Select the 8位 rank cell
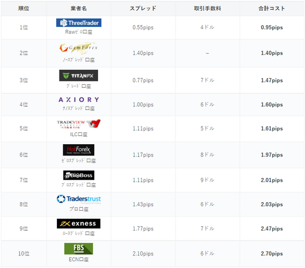 click(x=24, y=204)
